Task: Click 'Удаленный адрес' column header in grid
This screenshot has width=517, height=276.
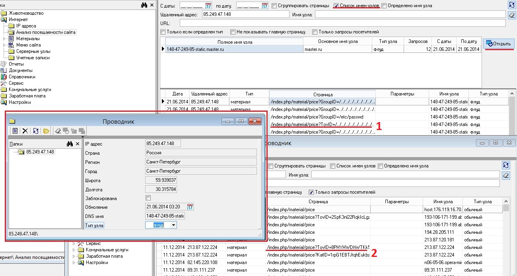Action: (x=209, y=94)
